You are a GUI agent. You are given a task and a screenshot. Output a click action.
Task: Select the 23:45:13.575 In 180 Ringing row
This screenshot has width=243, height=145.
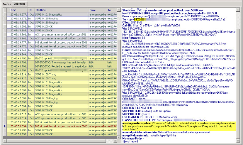click(60, 18)
